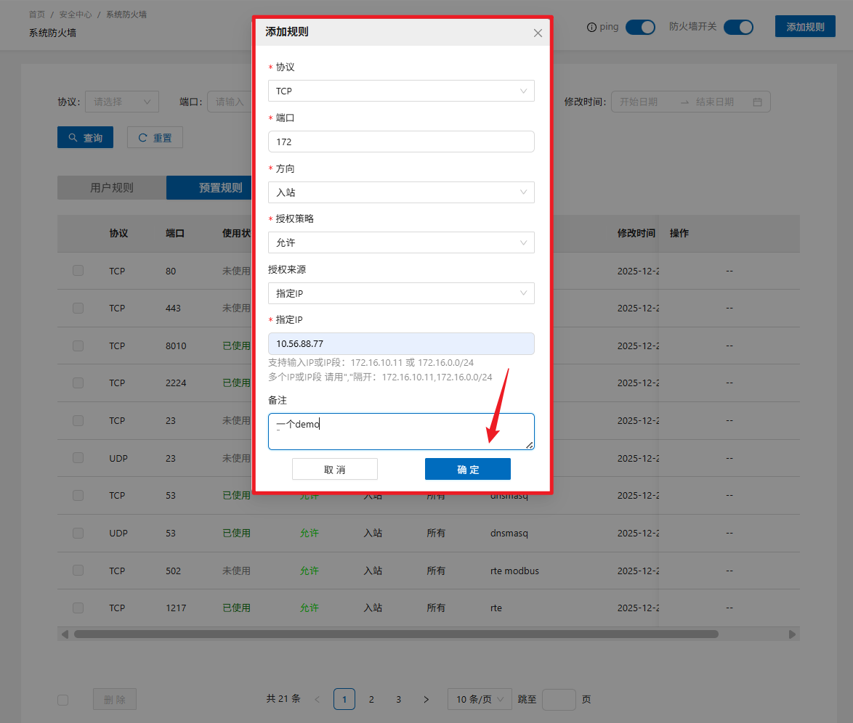The image size is (853, 723).
Task: Open the 协议 TCP dropdown in dialog
Action: (401, 91)
